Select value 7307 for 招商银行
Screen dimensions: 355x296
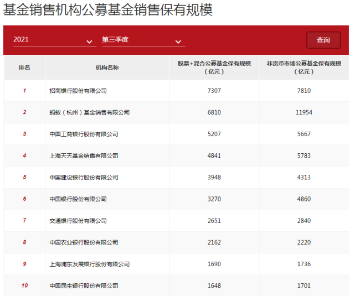(x=214, y=91)
